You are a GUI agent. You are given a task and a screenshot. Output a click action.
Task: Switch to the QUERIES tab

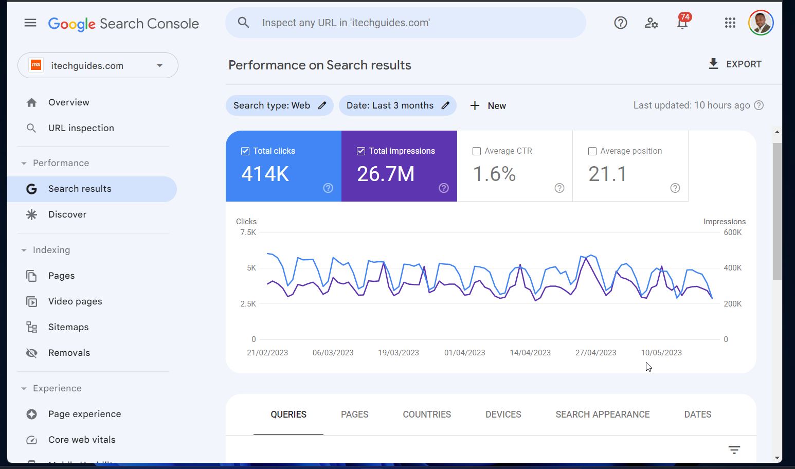[288, 414]
